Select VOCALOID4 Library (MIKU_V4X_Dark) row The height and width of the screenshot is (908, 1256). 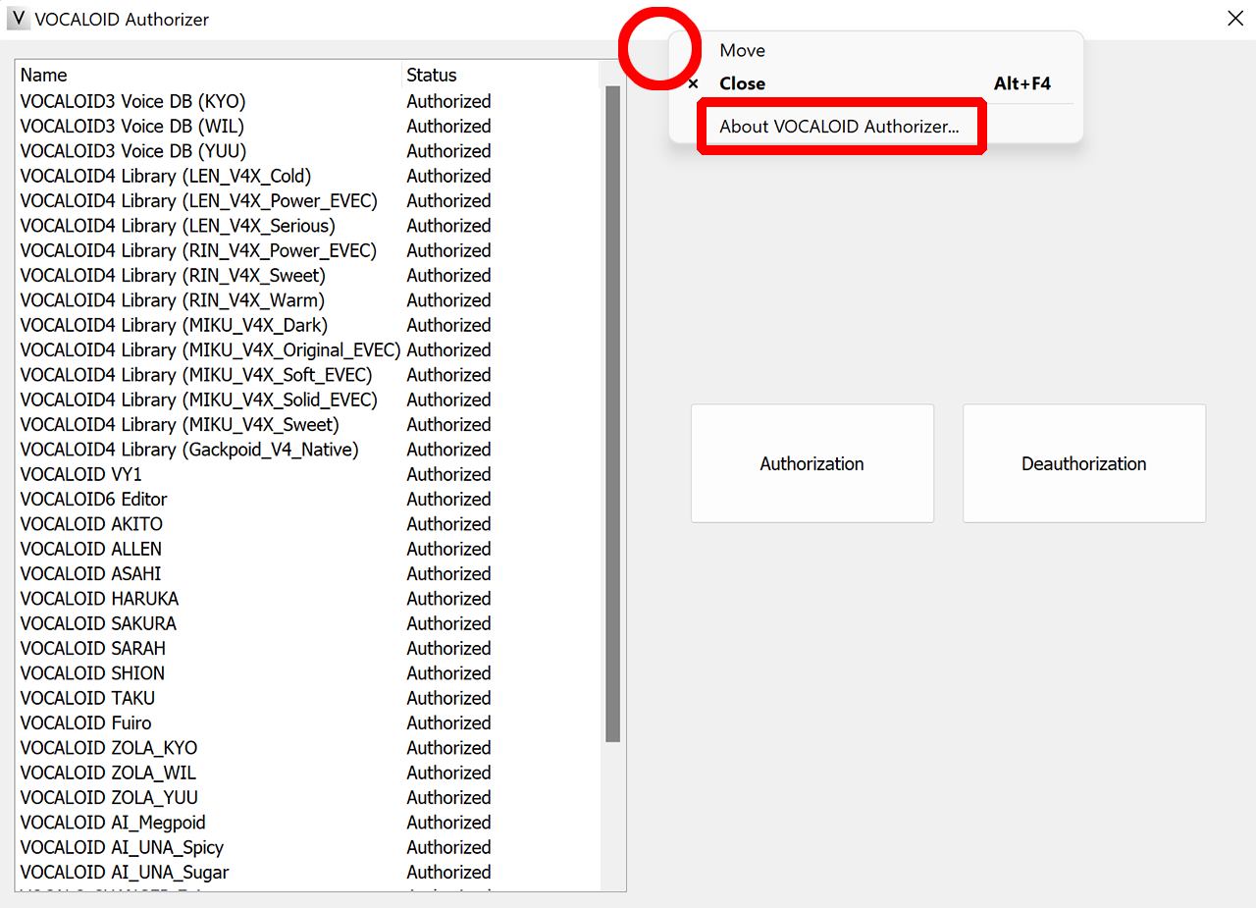(x=174, y=326)
